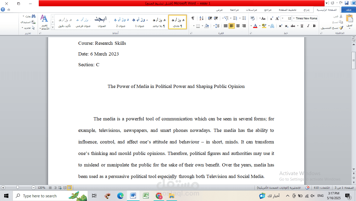Click the Find binoculars icon
This screenshot has width=356, height=201.
[33, 16]
